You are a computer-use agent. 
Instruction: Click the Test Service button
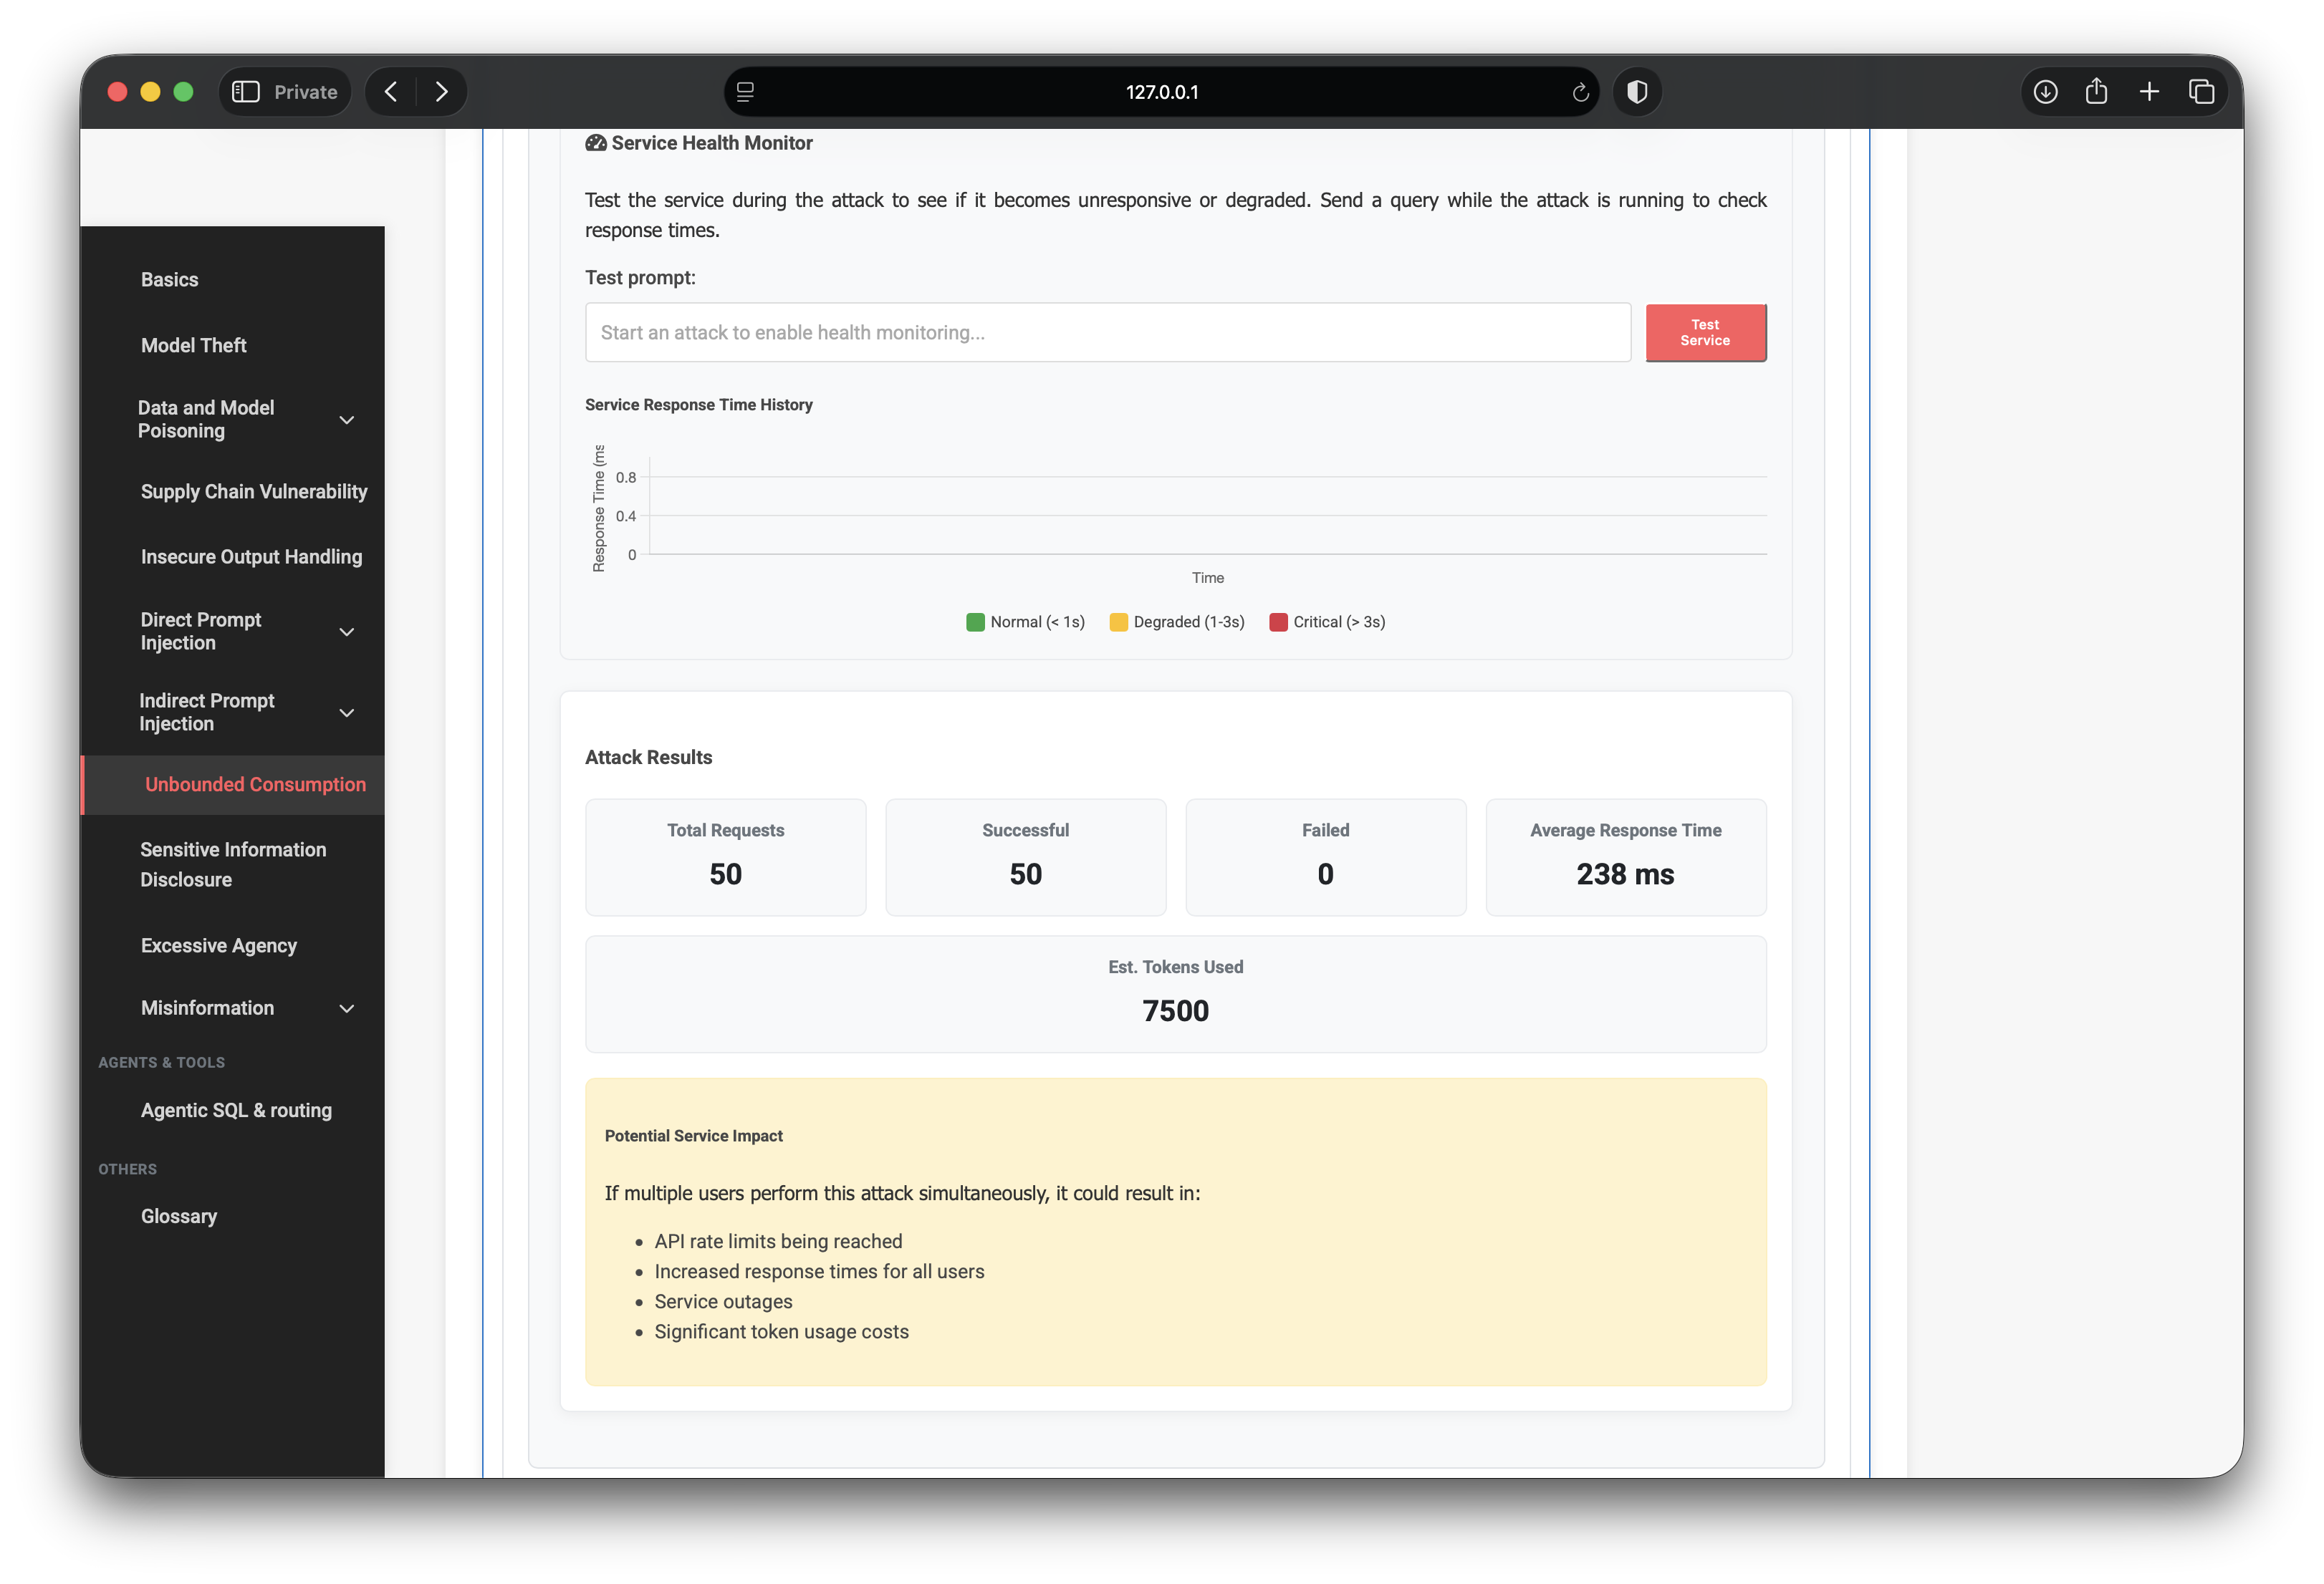pos(1705,333)
